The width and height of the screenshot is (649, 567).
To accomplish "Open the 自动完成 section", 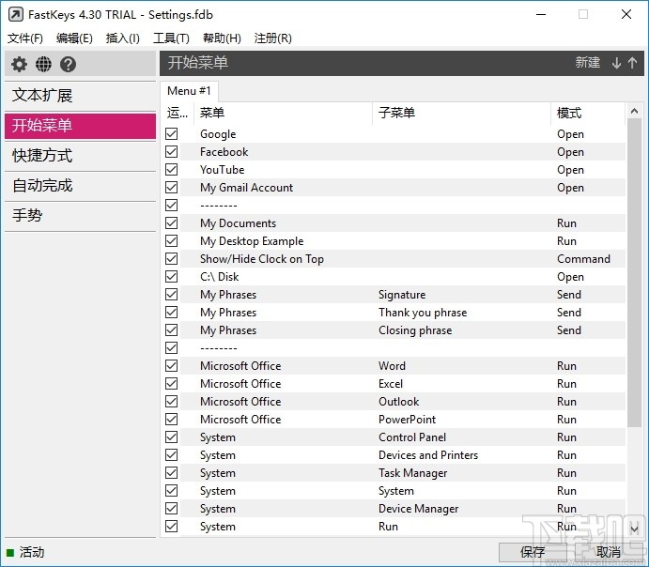I will pos(80,186).
